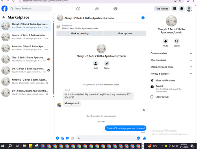This screenshot has height=149, width=197.
Task: Open notifications bell in header
Action: tap(182, 9)
